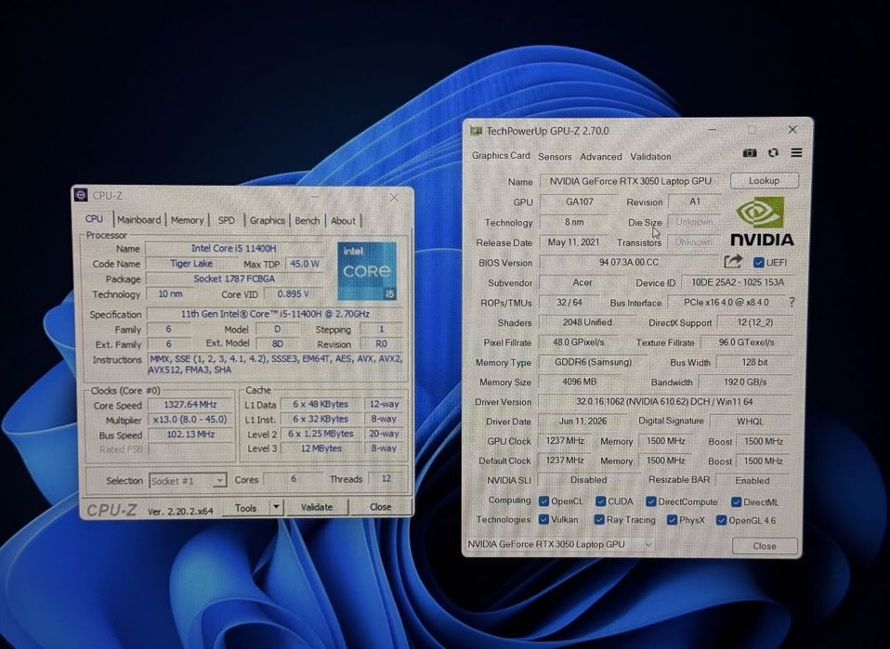This screenshot has height=649, width=890.
Task: Click the CPU-Z title bar icon
Action: click(x=81, y=195)
